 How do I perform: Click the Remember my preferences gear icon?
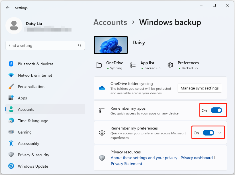click(x=102, y=133)
